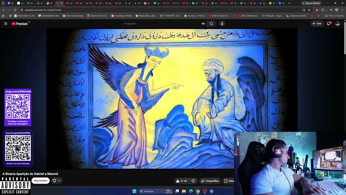Open the Peça ao Gemini button
Viewport: 346px width, 195px height.
point(311,3)
